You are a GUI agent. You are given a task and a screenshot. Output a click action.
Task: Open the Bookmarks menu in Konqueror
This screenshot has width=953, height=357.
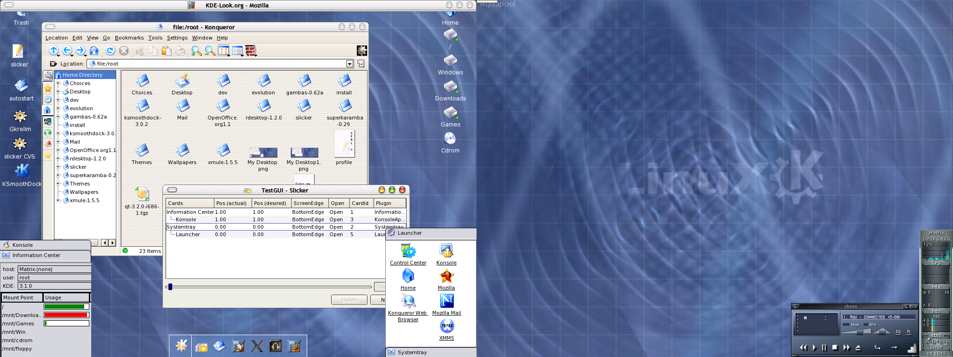coord(129,38)
